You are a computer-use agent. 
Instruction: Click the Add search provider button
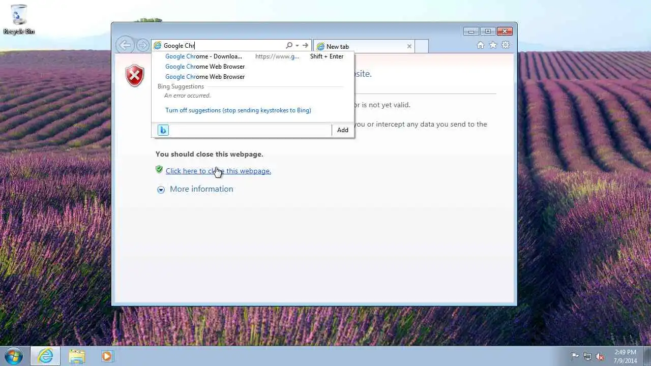point(343,130)
